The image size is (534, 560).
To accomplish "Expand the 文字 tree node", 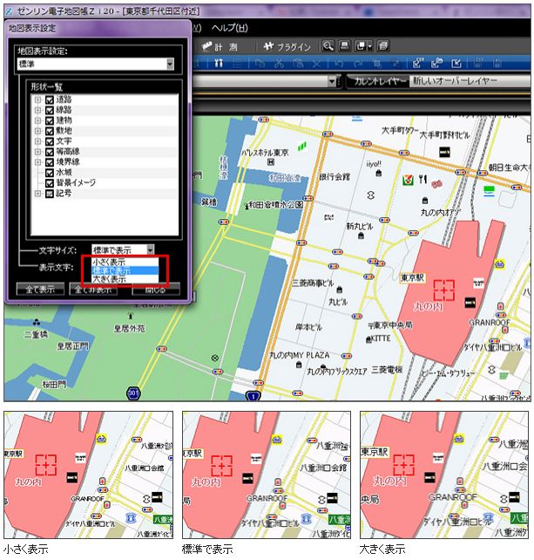I will [x=37, y=141].
